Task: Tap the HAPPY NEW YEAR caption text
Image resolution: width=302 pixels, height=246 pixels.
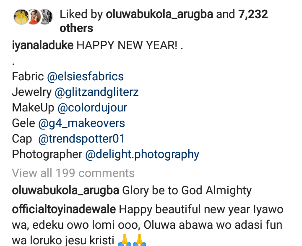Action: click(130, 45)
